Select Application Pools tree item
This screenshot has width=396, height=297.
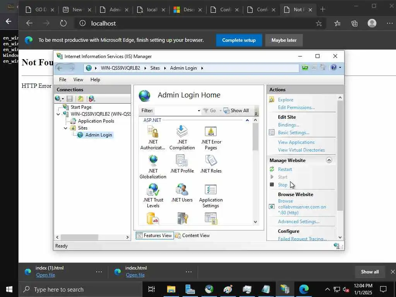coord(96,121)
